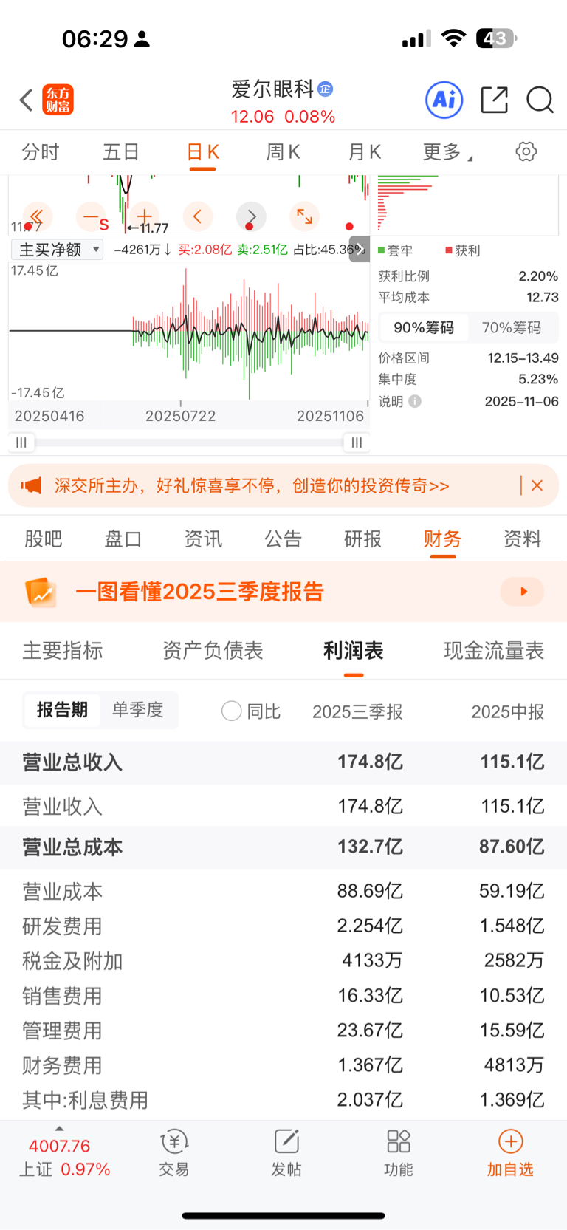This screenshot has width=567, height=1230.
Task: Toggle the 同比 radio button
Action: pyautogui.click(x=232, y=711)
